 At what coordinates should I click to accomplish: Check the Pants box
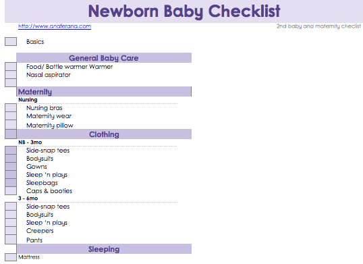11,240
